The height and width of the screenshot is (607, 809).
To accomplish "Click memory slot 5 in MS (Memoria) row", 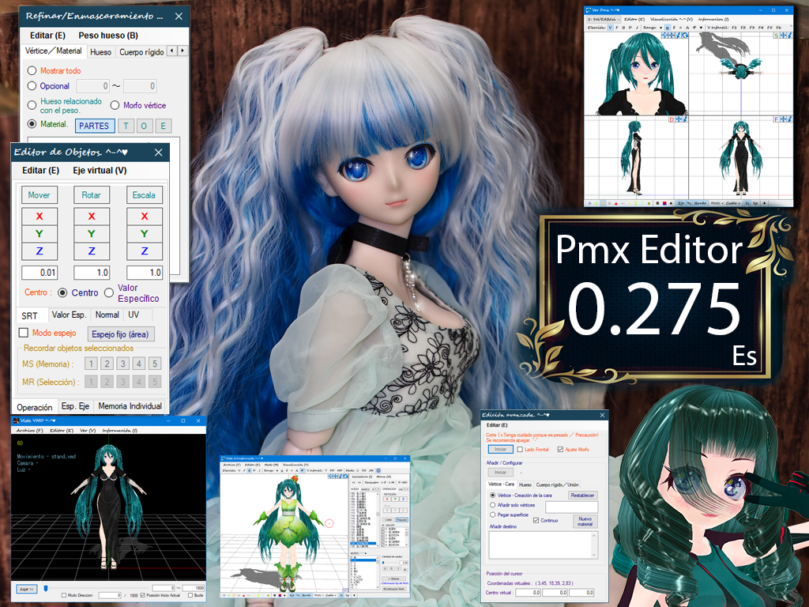I will tap(155, 364).
